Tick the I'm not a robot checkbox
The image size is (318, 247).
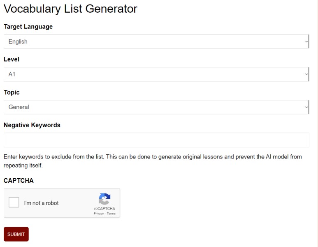[14, 202]
